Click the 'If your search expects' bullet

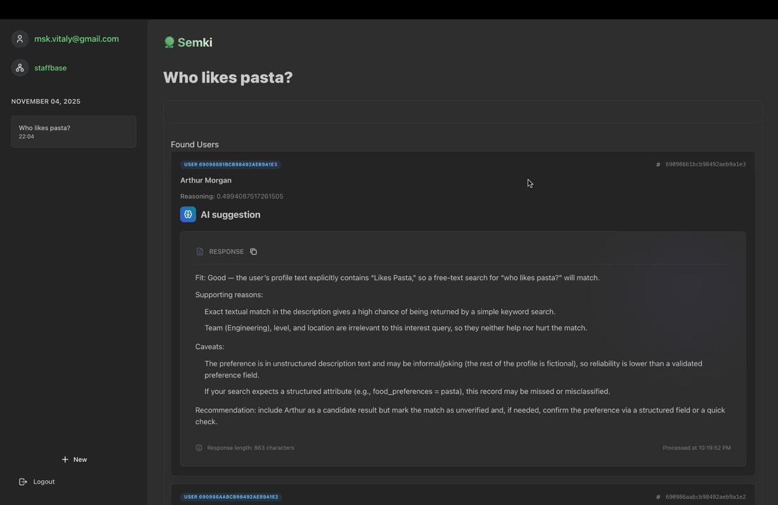tap(407, 391)
